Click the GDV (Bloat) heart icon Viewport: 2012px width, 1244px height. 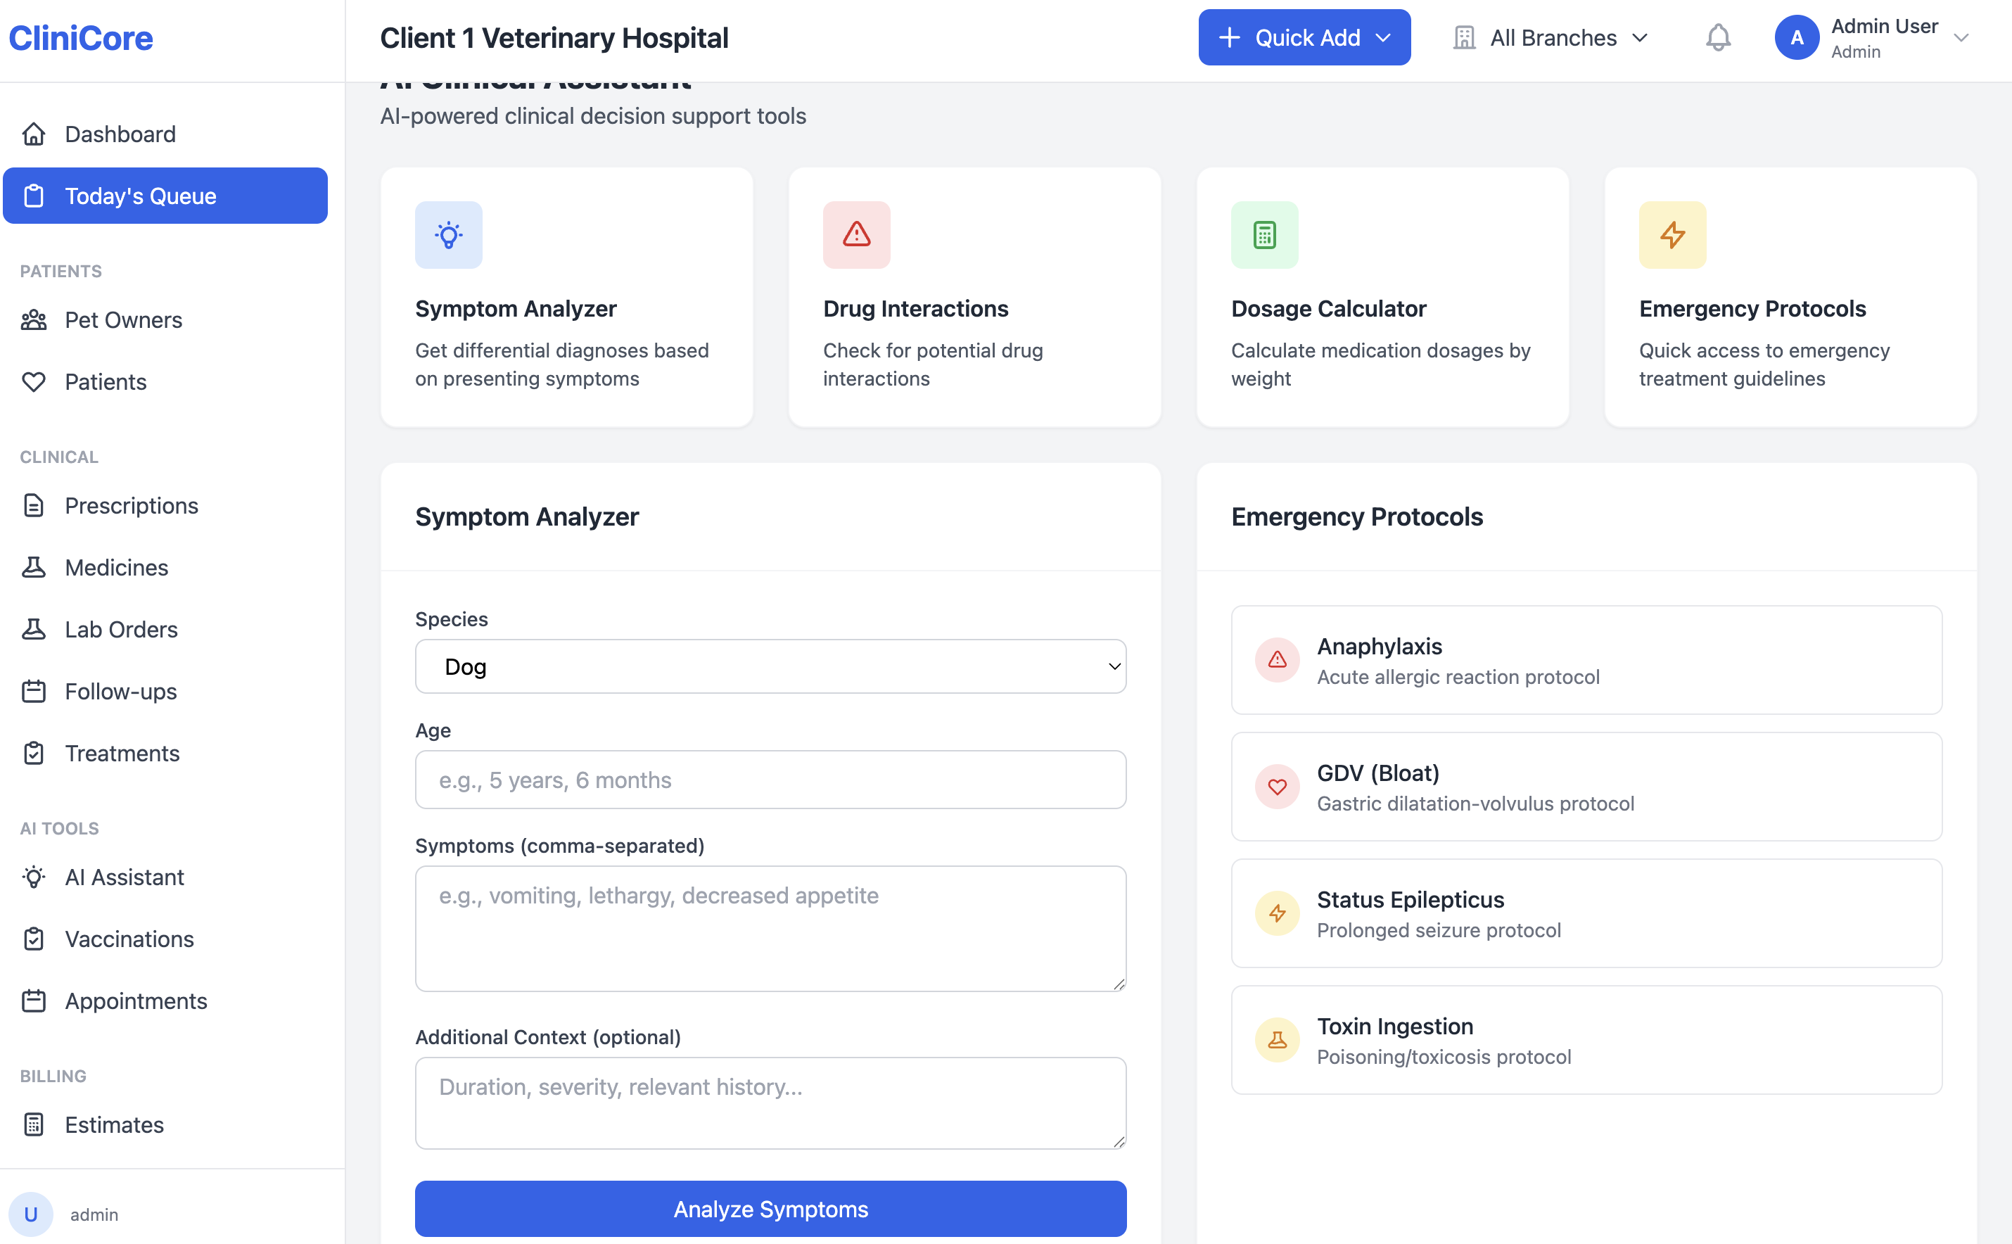1277,787
